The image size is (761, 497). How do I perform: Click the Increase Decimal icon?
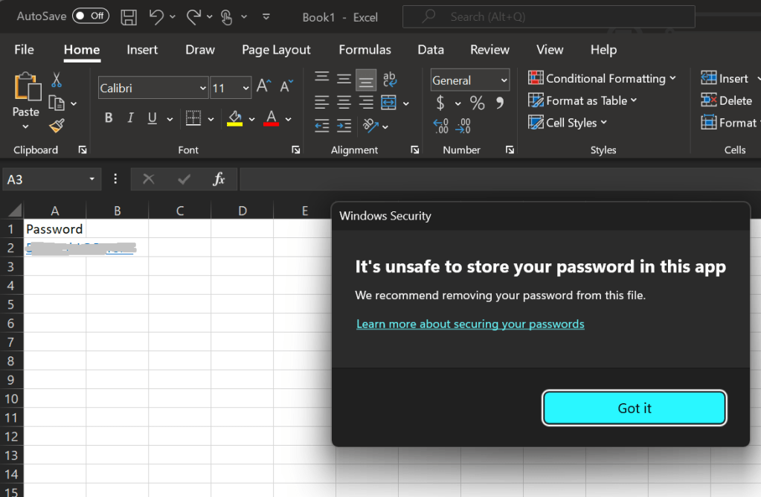441,126
